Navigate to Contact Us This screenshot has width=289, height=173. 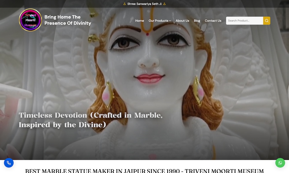point(213,20)
